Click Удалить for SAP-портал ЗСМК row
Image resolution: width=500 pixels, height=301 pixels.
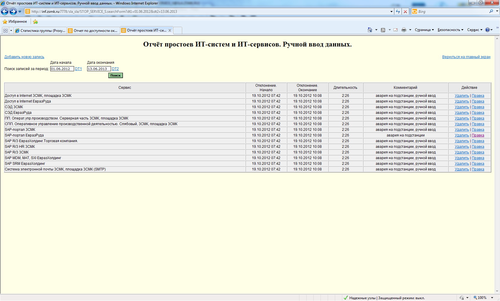[x=462, y=130]
